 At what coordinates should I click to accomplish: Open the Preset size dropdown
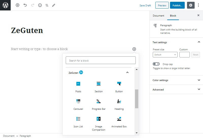[165, 55]
